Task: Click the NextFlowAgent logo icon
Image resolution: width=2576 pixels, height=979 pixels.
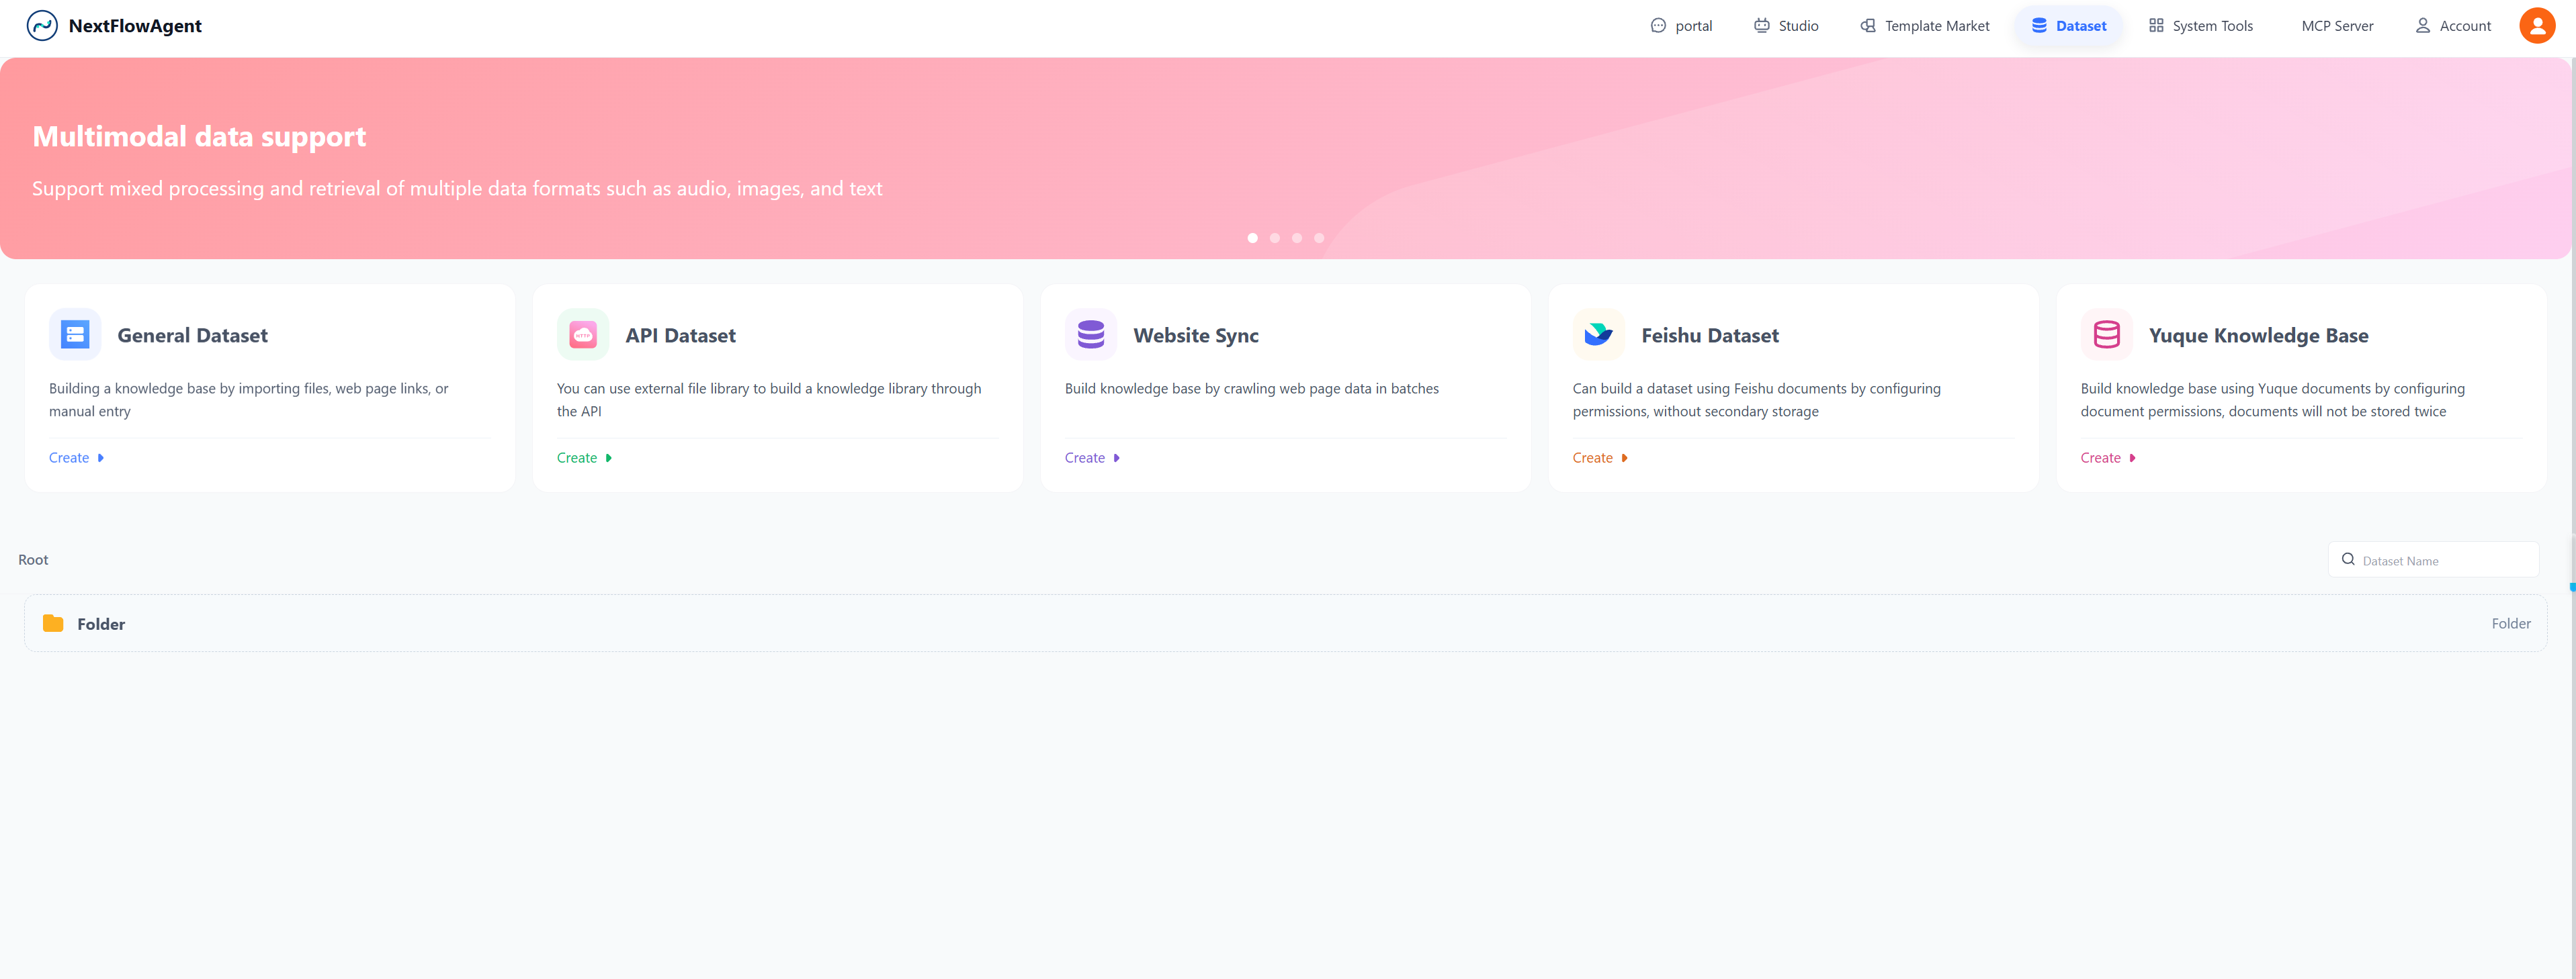Action: pyautogui.click(x=42, y=26)
